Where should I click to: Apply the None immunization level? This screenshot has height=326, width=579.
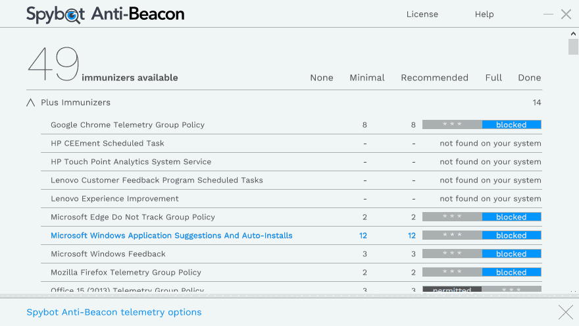322,78
